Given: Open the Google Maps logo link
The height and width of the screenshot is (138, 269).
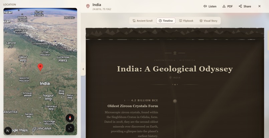Looking at the screenshot, I should click(x=19, y=130).
